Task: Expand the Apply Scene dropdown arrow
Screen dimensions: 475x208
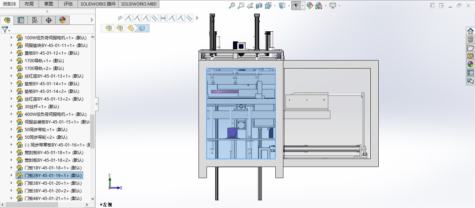Action: pos(325,6)
